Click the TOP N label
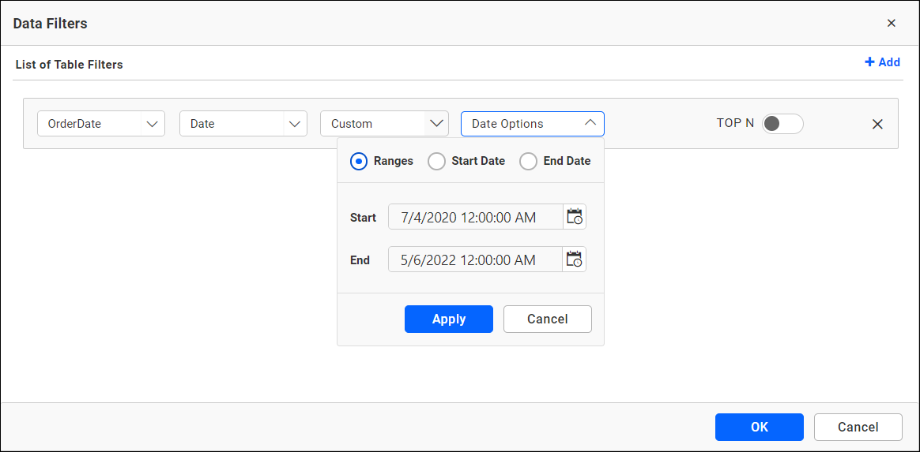 click(735, 124)
